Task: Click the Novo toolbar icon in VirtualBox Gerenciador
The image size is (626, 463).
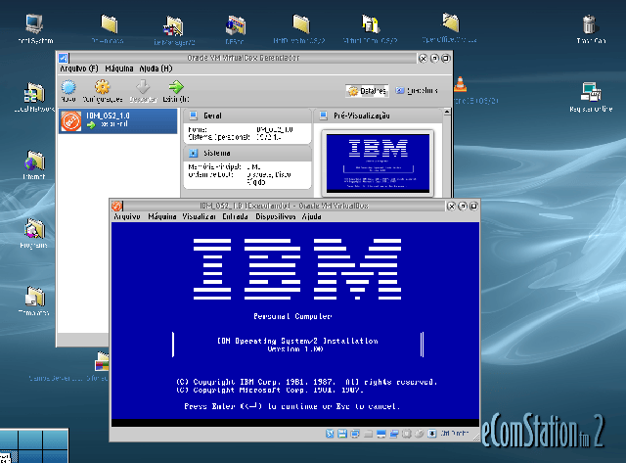Action: point(68,87)
